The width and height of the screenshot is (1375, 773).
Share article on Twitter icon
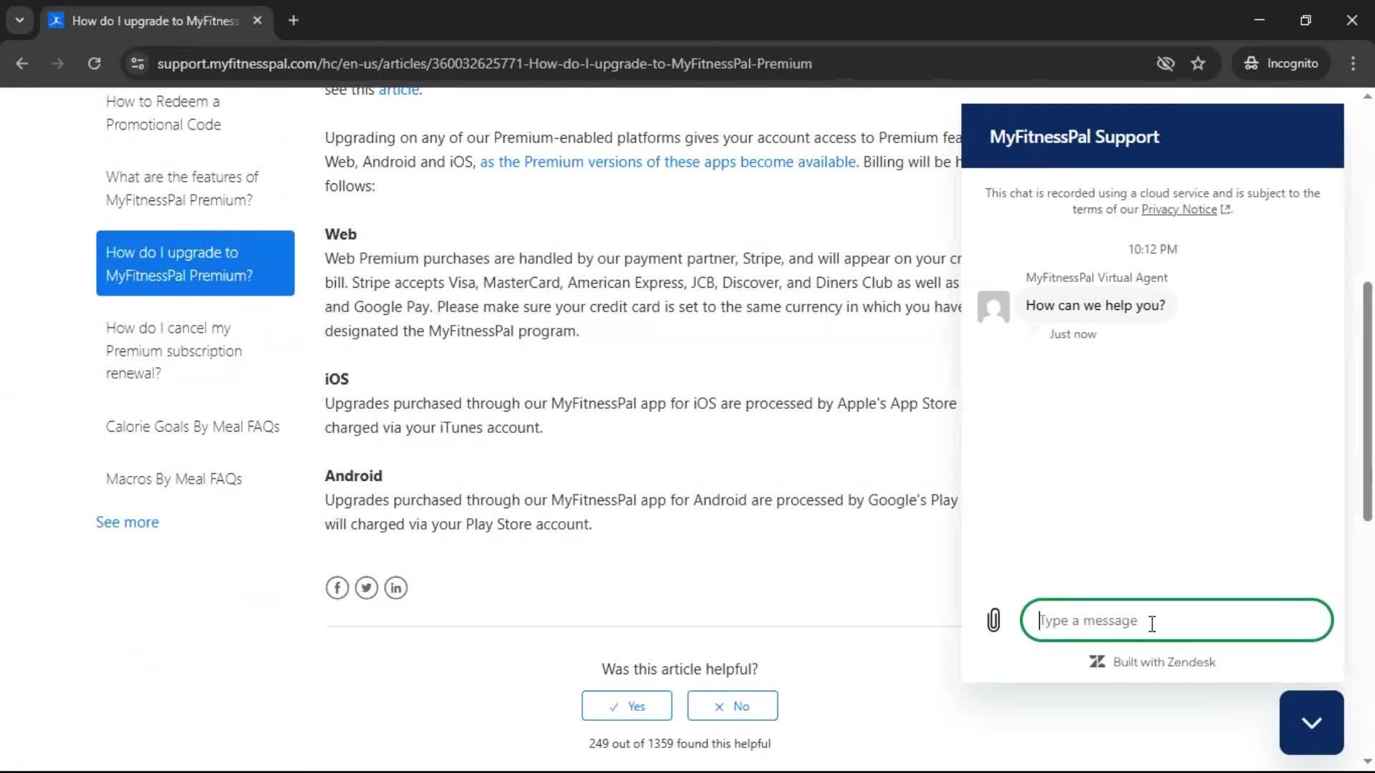pyautogui.click(x=367, y=588)
